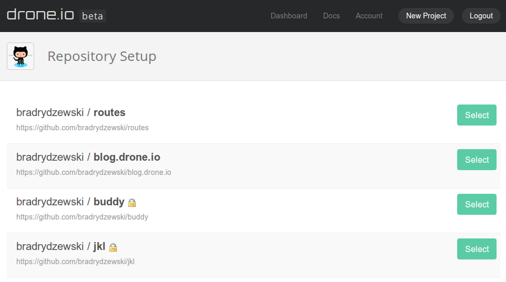The height and width of the screenshot is (282, 506).
Task: Click the GitHub Octocat icon
Action: [20, 56]
